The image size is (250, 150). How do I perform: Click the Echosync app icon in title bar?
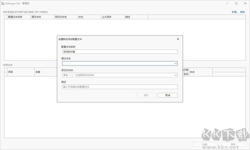tap(3, 3)
